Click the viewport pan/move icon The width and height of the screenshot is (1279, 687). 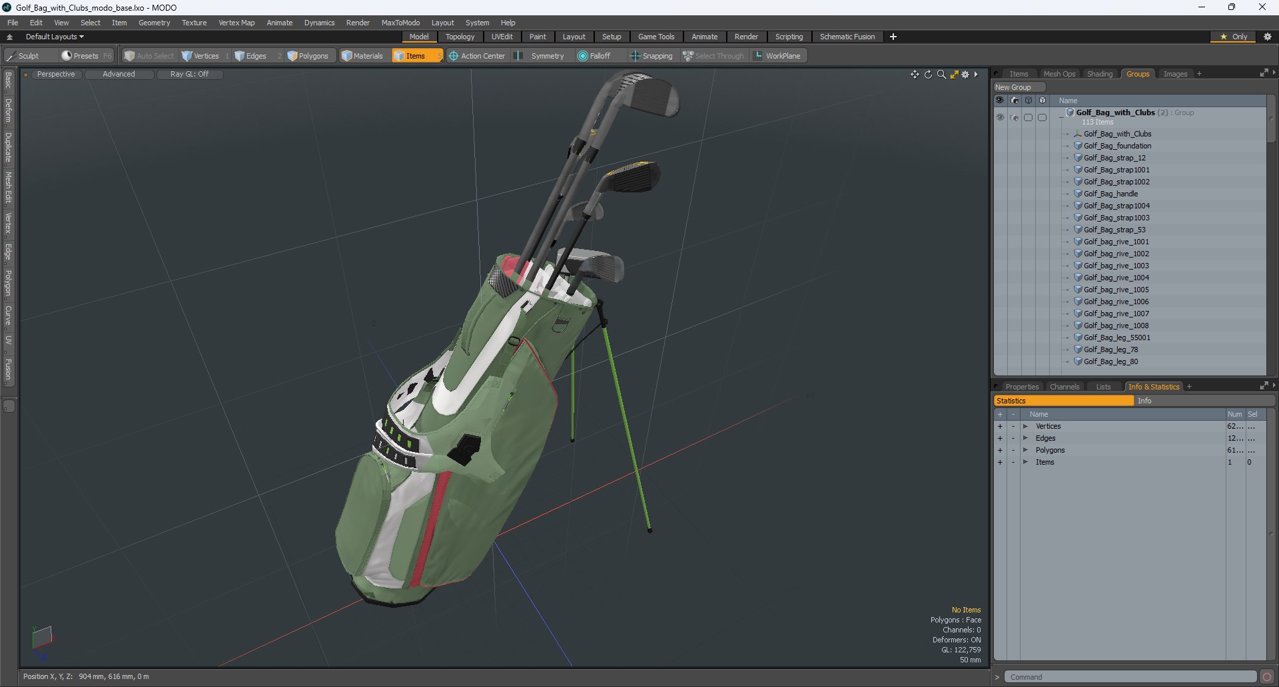[915, 75]
